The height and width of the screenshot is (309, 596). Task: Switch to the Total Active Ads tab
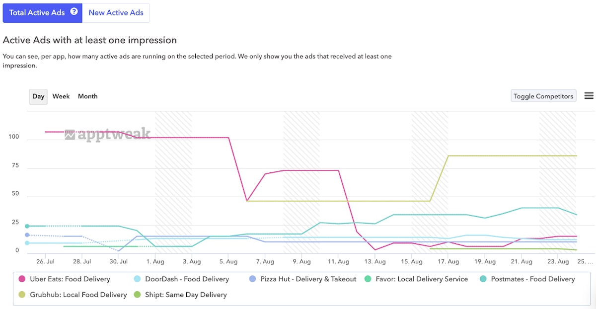tap(37, 13)
